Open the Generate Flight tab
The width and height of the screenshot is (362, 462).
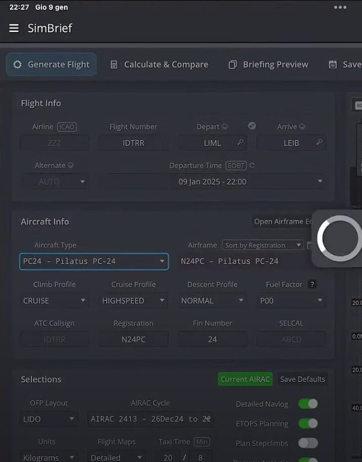click(51, 65)
